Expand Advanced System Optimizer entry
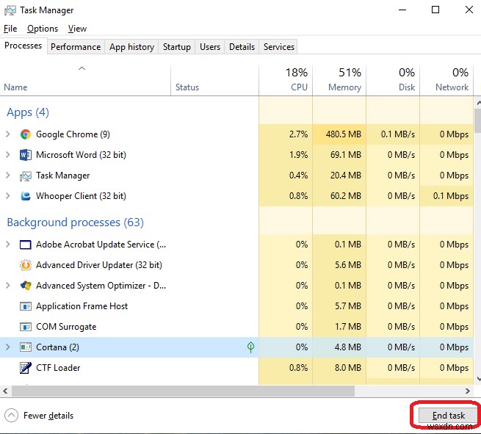This screenshot has width=481, height=434. coord(8,286)
